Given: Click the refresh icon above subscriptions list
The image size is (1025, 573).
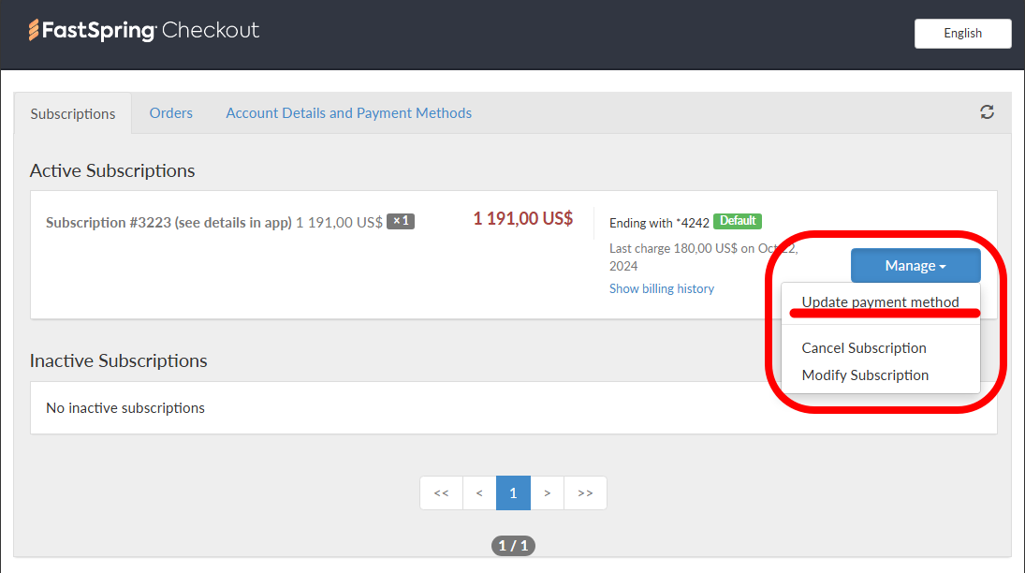Looking at the screenshot, I should click(x=987, y=111).
